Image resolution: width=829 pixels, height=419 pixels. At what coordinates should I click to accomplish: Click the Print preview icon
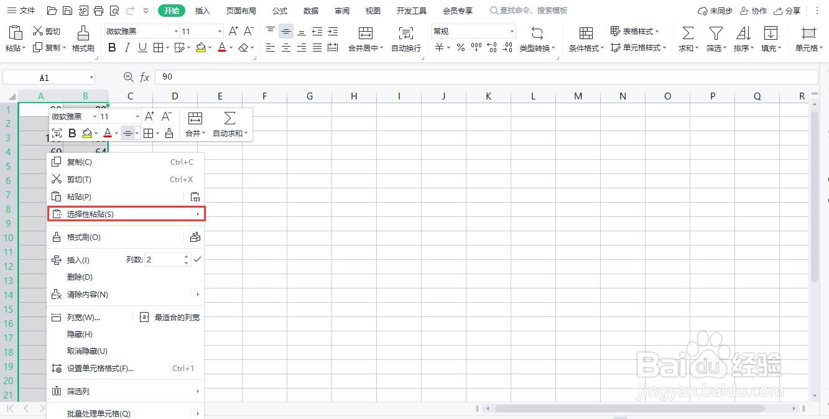114,11
